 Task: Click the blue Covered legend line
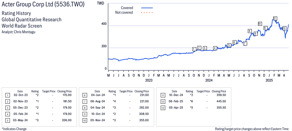[147, 8]
